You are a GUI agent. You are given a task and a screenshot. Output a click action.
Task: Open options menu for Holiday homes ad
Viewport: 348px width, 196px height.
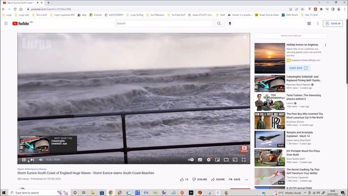325,45
